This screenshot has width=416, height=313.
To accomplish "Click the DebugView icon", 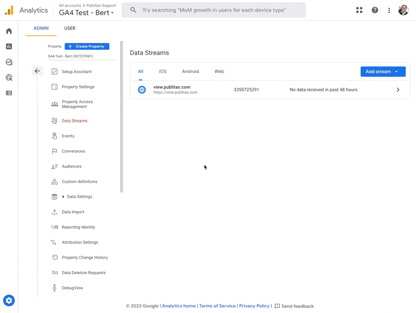I will [55, 288].
